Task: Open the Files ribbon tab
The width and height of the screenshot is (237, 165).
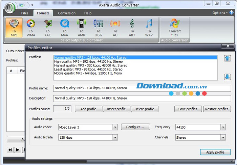Action: coord(25,13)
